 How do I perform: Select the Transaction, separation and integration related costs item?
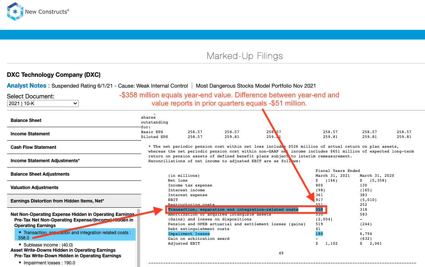75,235
